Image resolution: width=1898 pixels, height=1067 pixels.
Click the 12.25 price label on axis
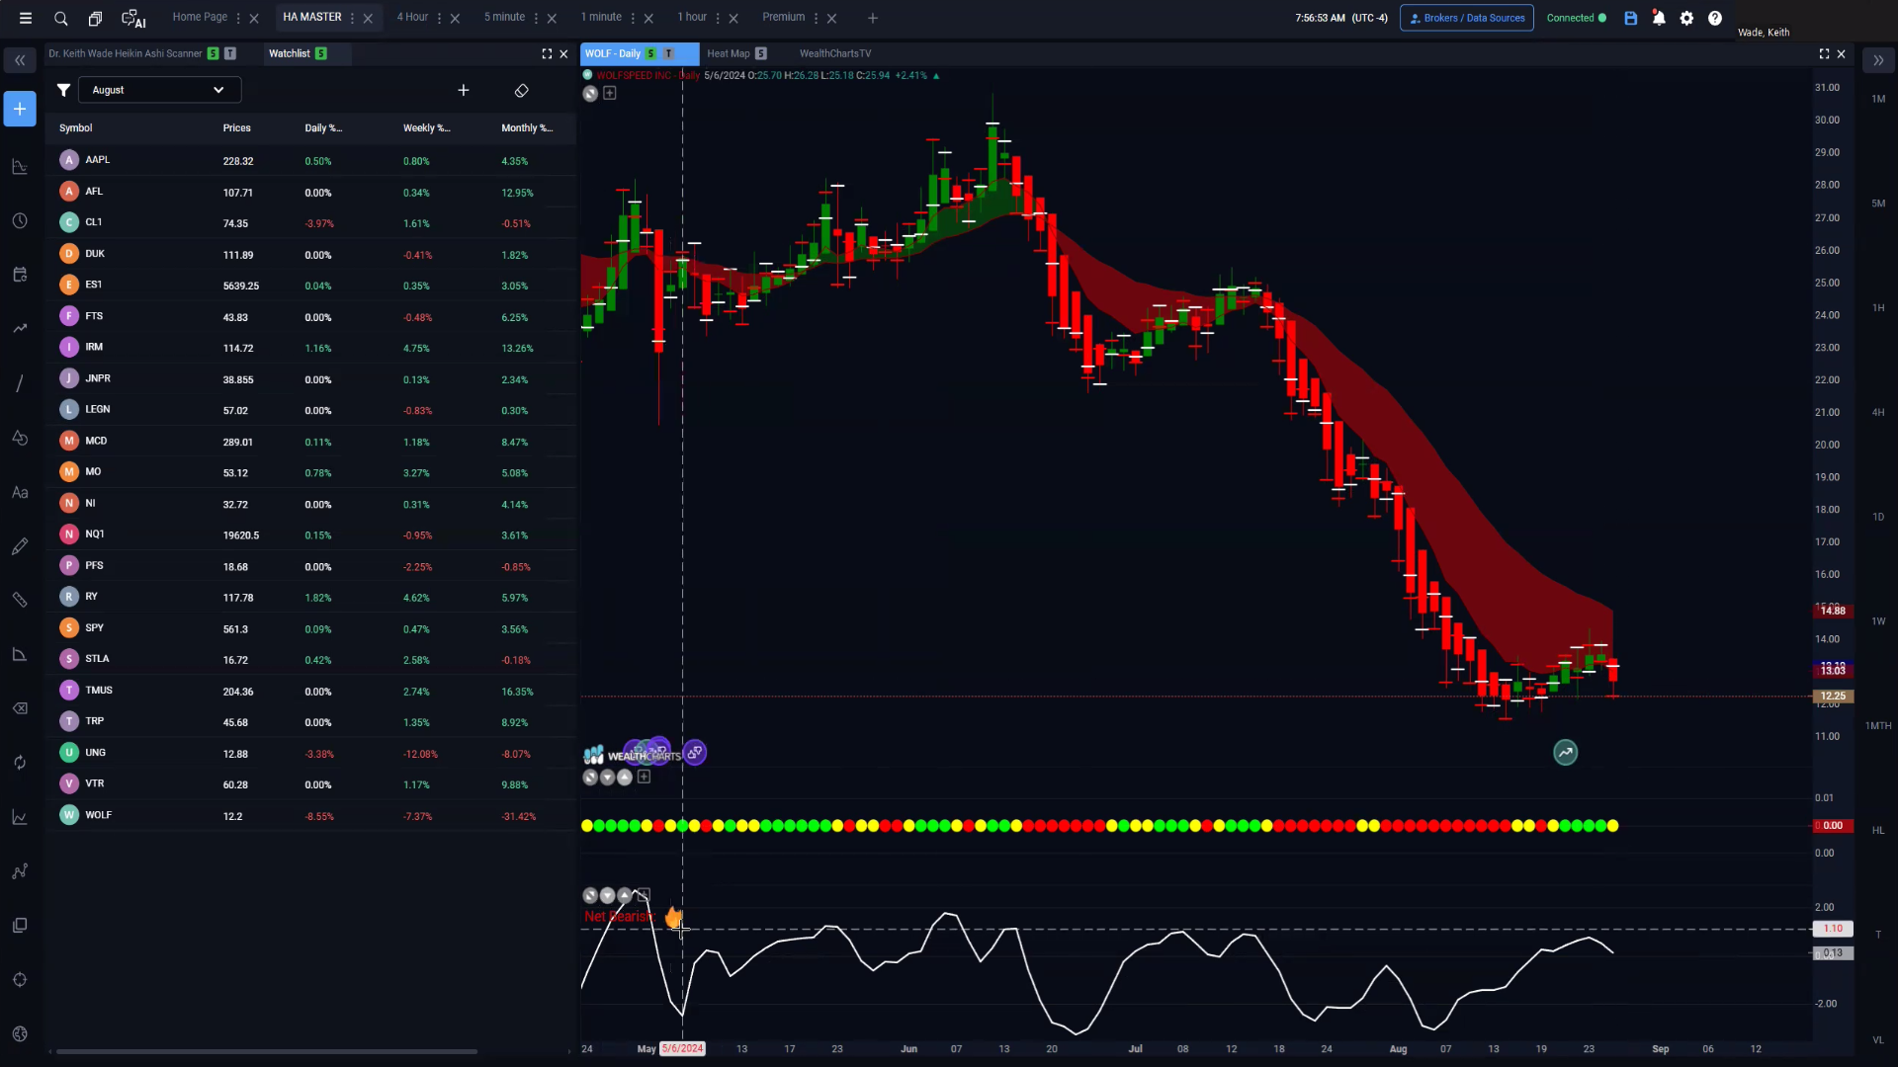pyautogui.click(x=1833, y=696)
